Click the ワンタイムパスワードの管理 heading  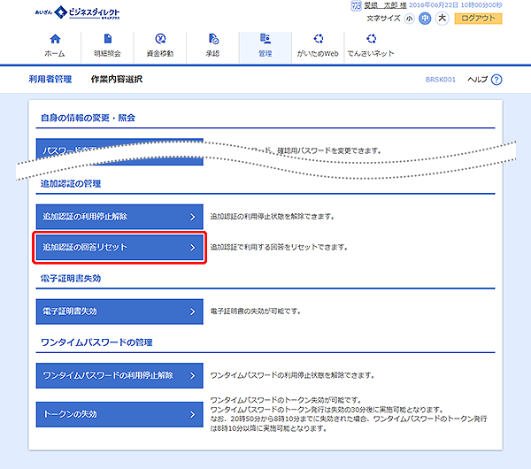point(96,342)
